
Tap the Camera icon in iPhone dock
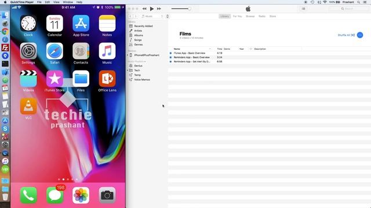coord(107,195)
